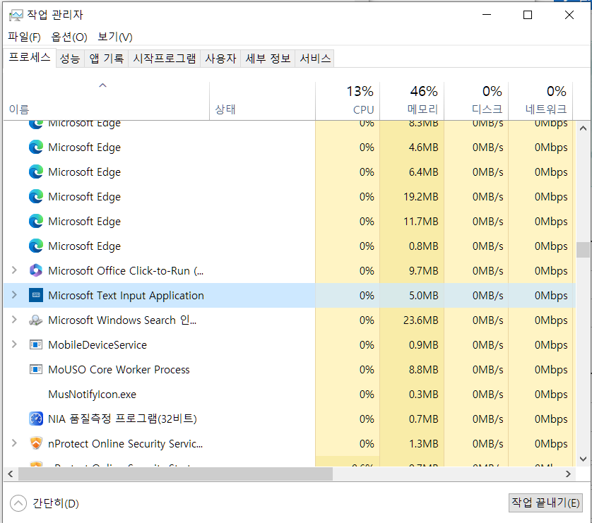Click the MobileDeviceService process name
The height and width of the screenshot is (523, 592).
97,344
